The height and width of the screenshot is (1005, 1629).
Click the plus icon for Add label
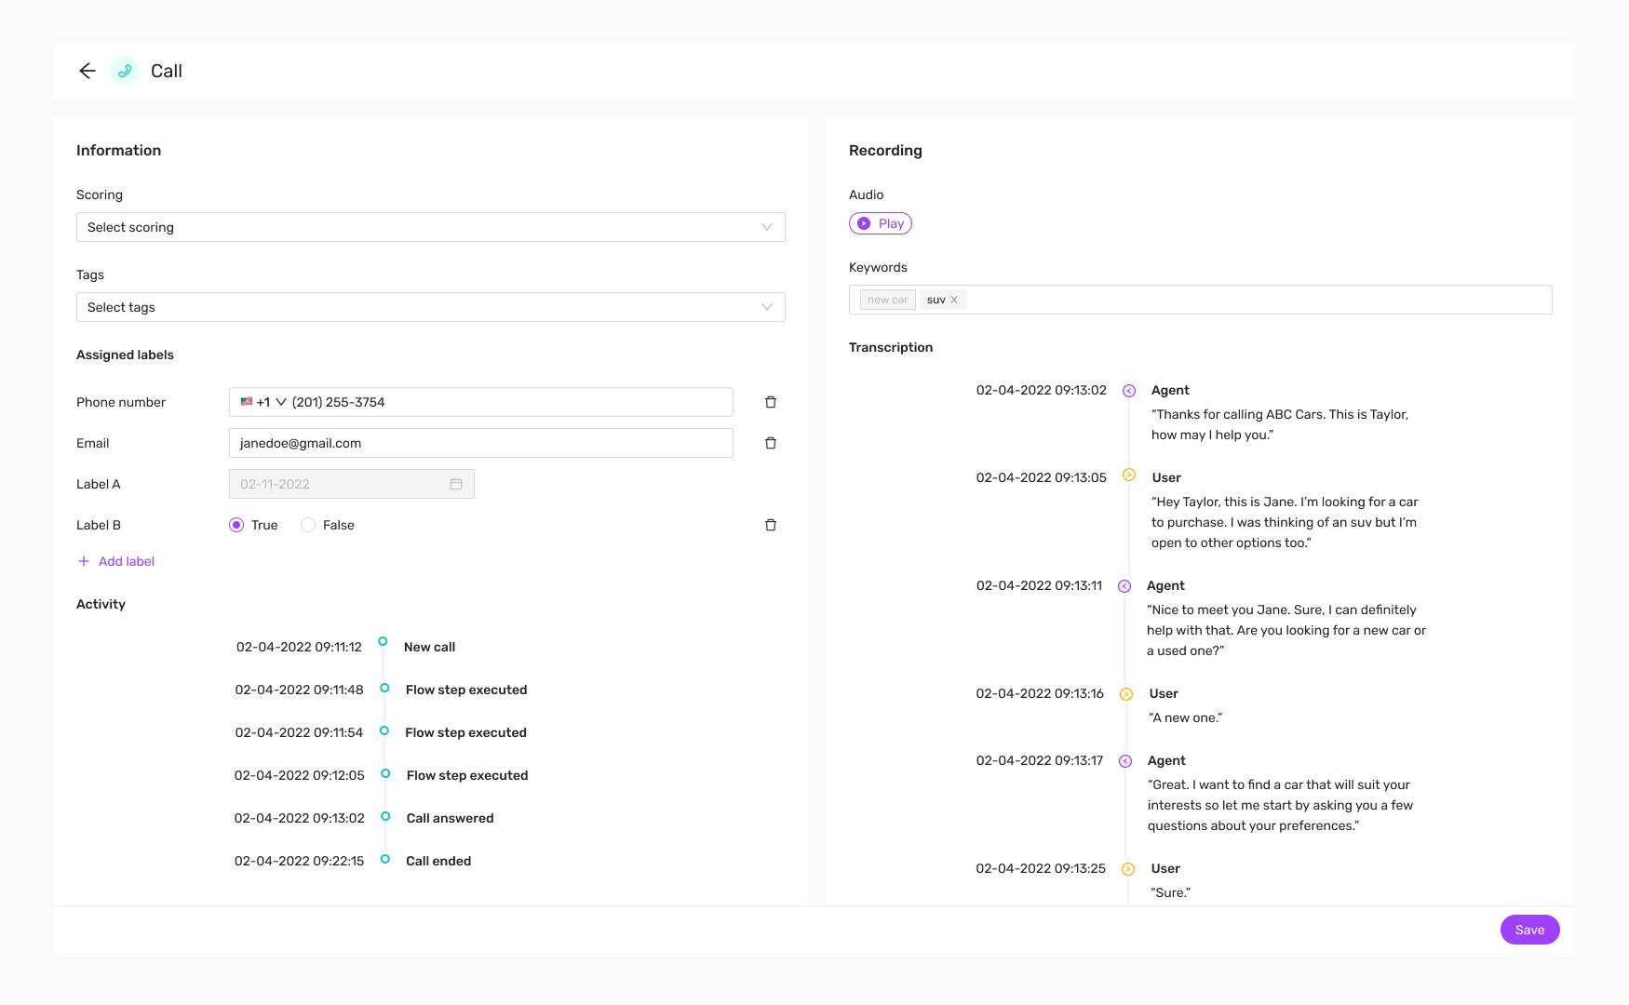tap(84, 561)
